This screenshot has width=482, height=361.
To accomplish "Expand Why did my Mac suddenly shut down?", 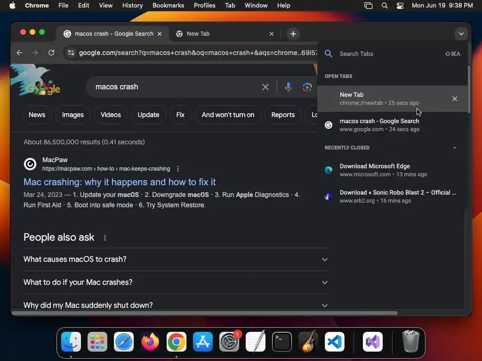I will pos(177,306).
